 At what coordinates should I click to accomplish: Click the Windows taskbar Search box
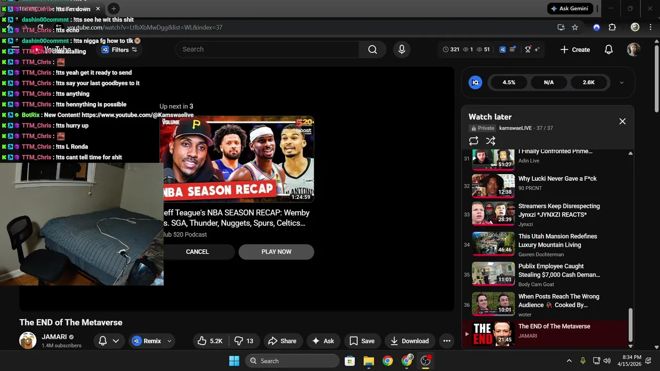point(292,361)
